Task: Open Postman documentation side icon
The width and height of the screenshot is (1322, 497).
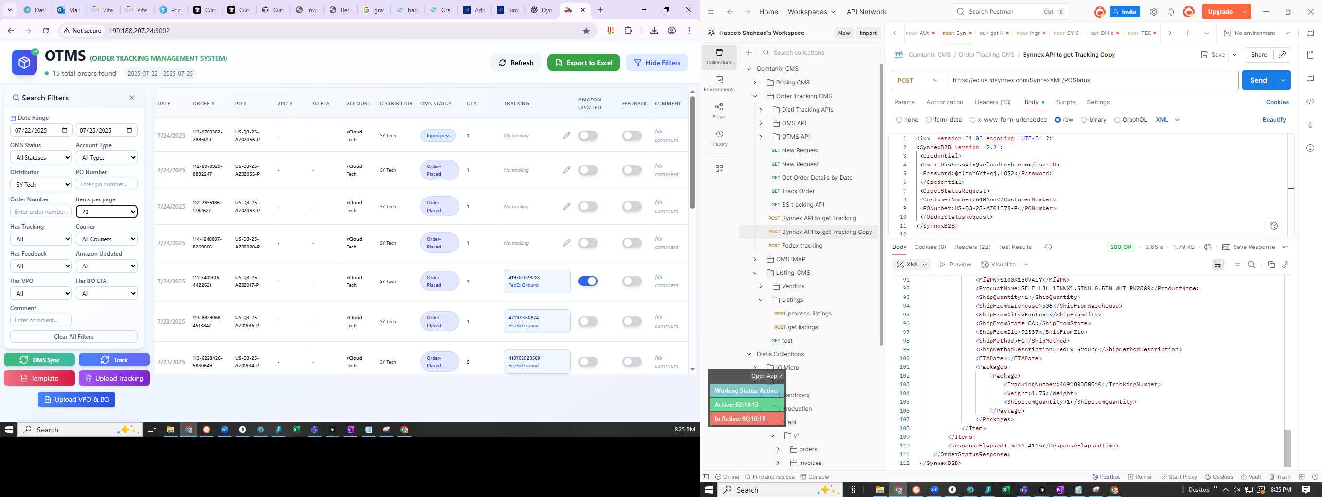Action: 1310,55
